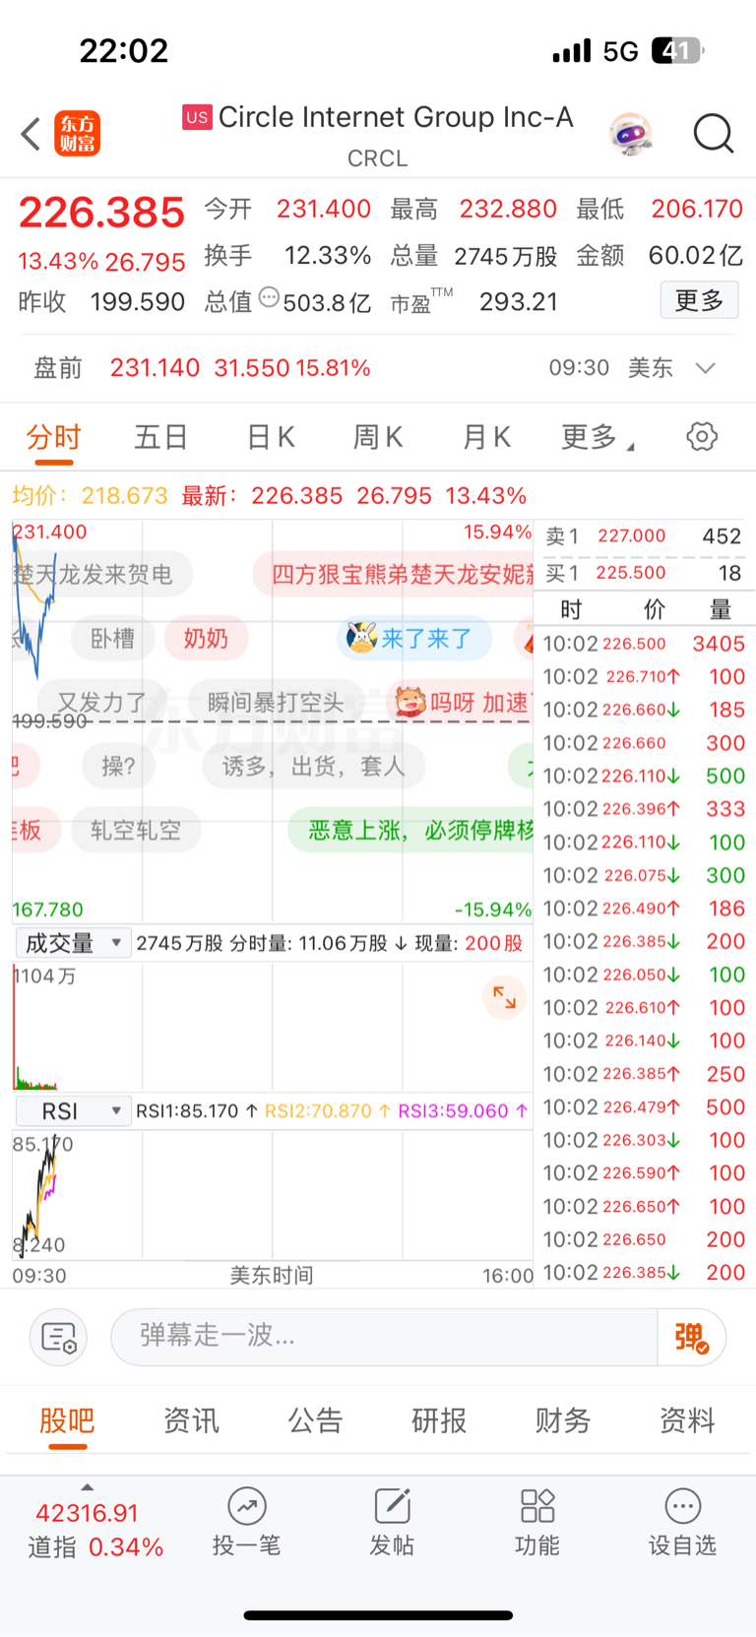
Task: Tap the large price 226.385
Action: click(x=101, y=213)
